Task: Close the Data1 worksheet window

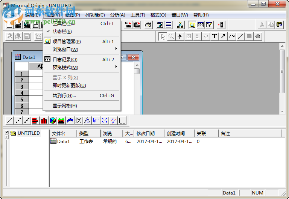Action: (133, 57)
